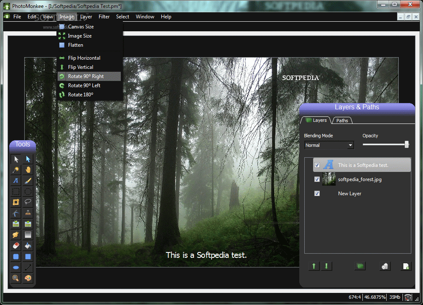Click the duplicate layer icon
Screen dimensions: 423x305
(360, 266)
